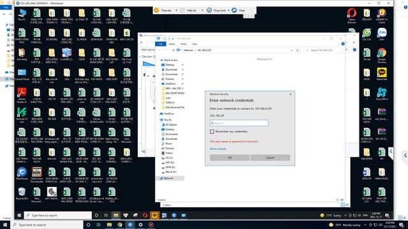Go up one folder level in Explorer
Viewport: 408px width, 229px height.
[x=173, y=50]
